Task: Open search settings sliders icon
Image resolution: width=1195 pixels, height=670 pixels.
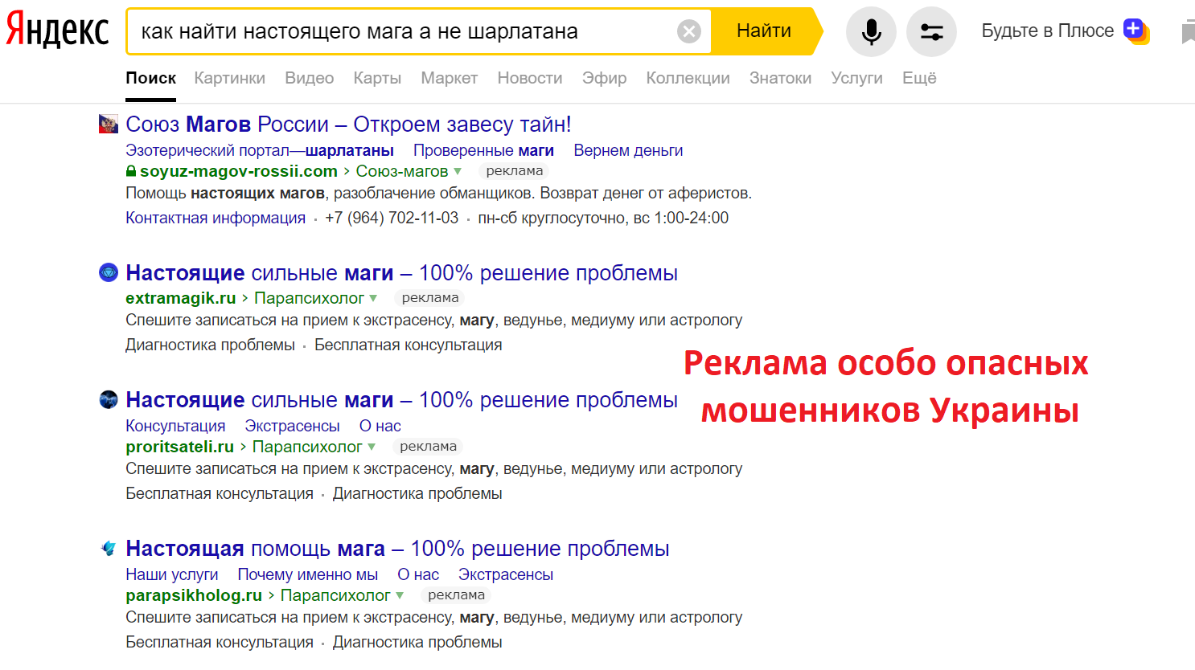Action: click(931, 31)
